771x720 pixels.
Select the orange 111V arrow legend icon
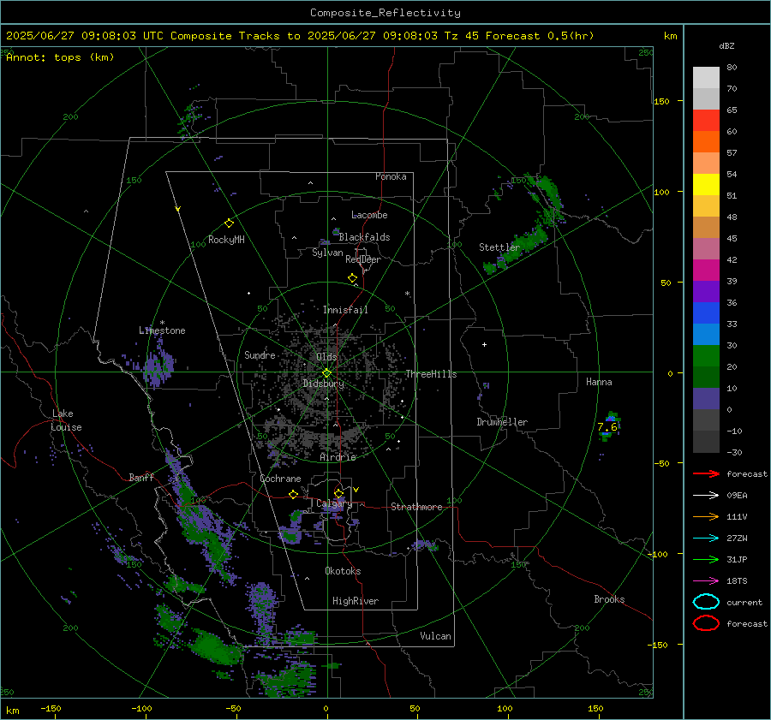coord(706,516)
